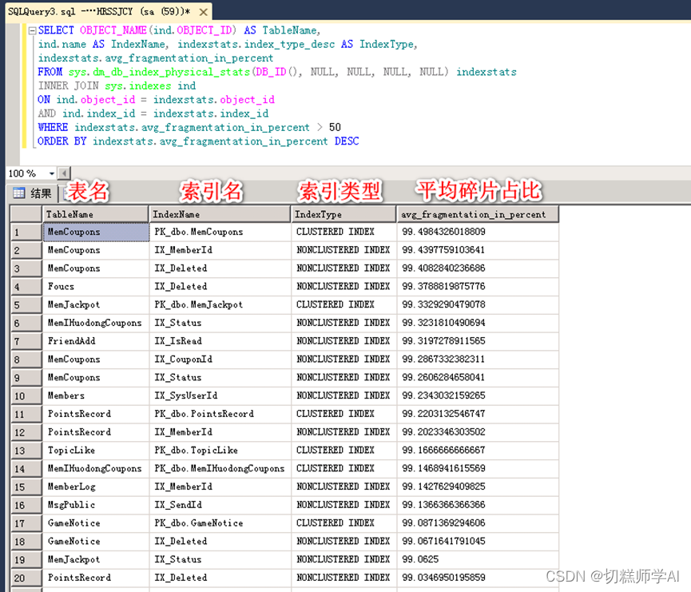Click TopicLike table name cell

[x=96, y=451]
